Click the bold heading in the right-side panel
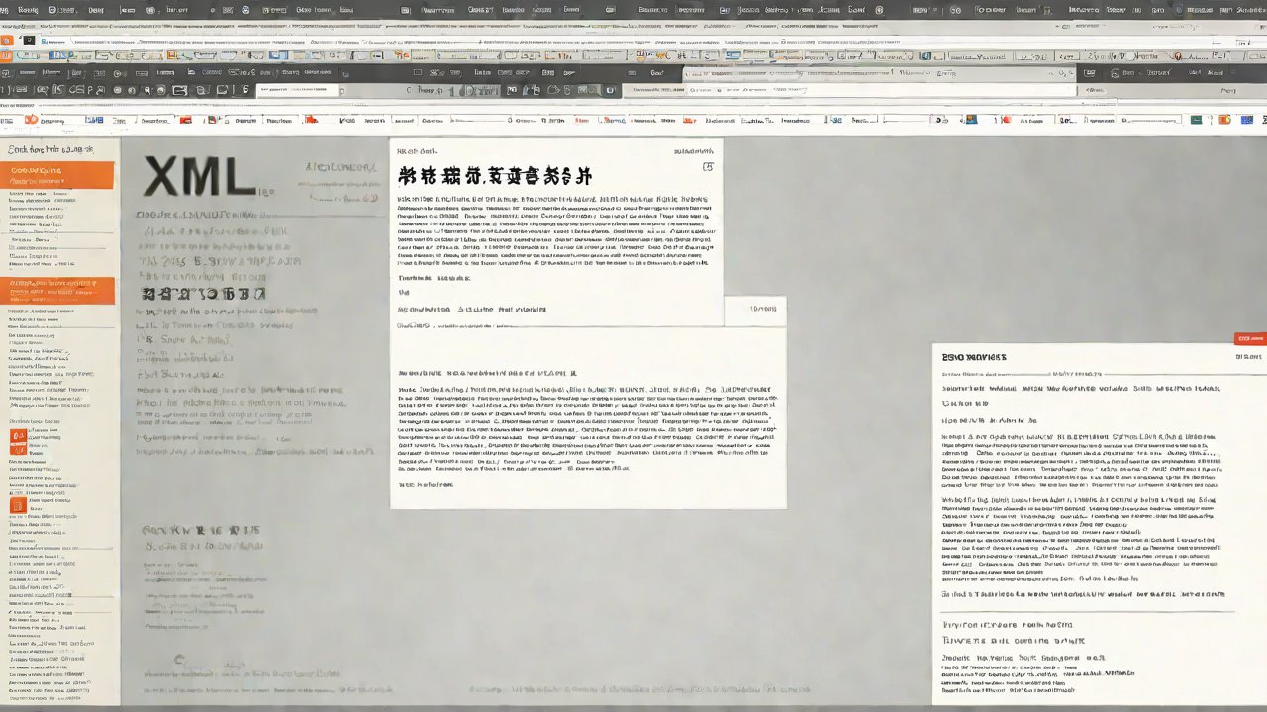 (x=974, y=357)
